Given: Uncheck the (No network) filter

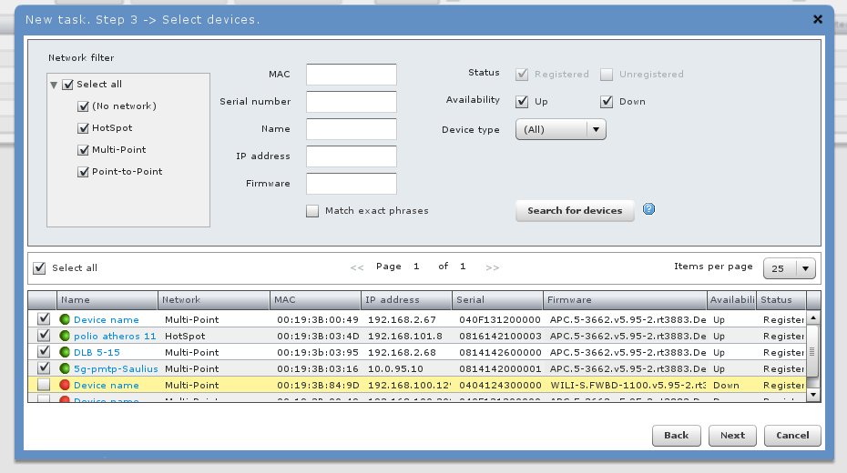Looking at the screenshot, I should tap(83, 106).
